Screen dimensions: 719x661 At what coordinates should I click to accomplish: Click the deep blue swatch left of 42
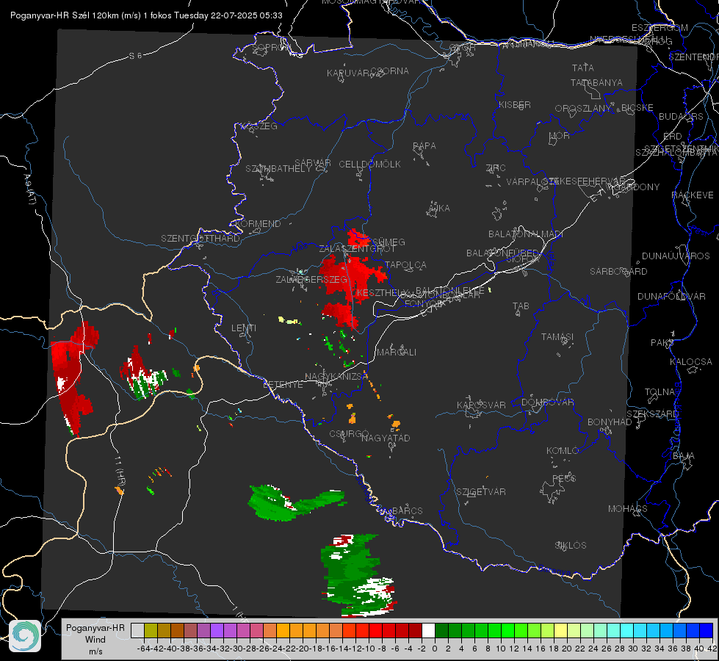pos(707,630)
